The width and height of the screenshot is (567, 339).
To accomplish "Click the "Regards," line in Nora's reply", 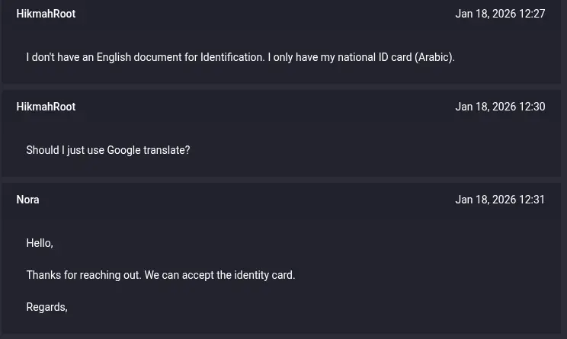I will 46,307.
